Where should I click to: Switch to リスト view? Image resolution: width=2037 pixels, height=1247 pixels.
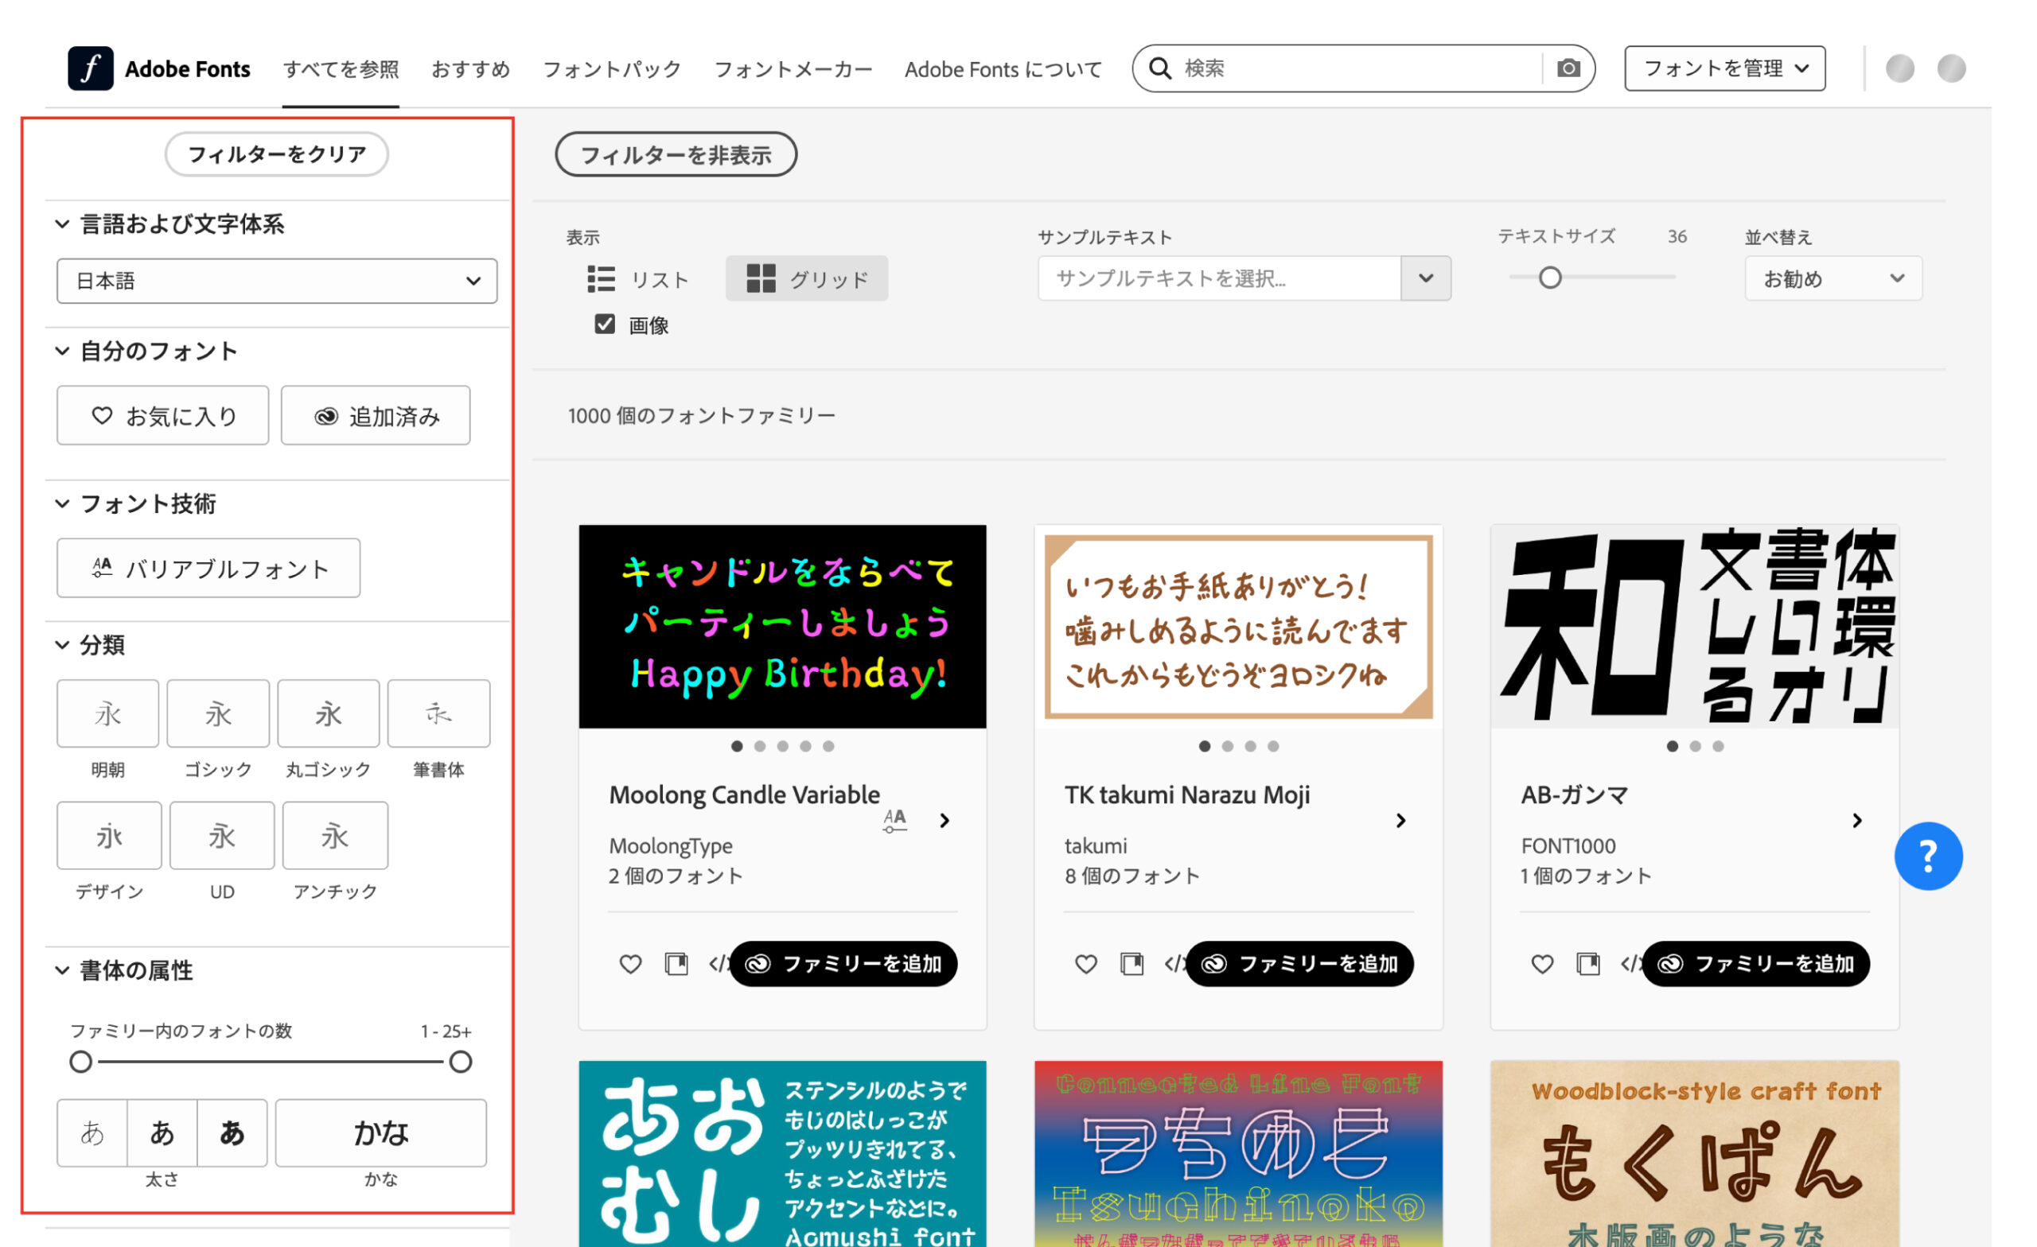click(637, 279)
